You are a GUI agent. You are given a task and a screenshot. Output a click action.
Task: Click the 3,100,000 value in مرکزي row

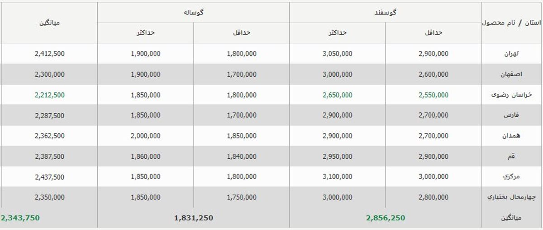(338, 177)
